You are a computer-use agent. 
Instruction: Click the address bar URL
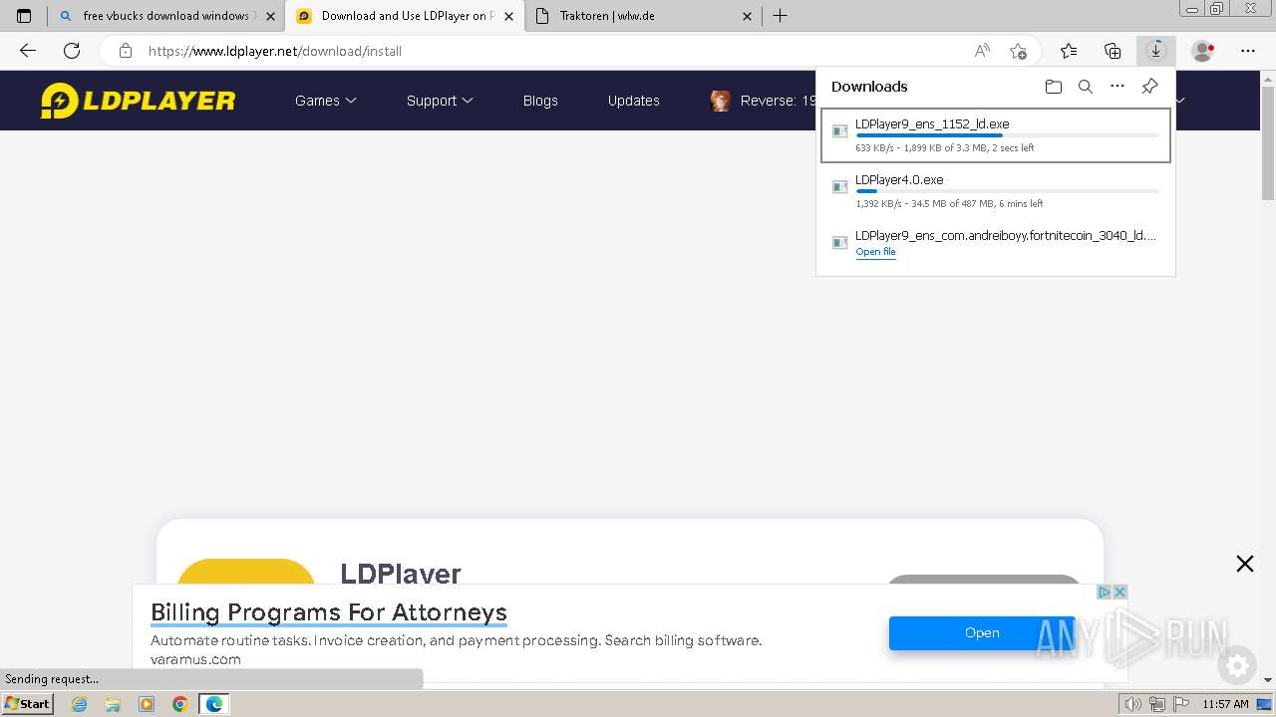[274, 51]
